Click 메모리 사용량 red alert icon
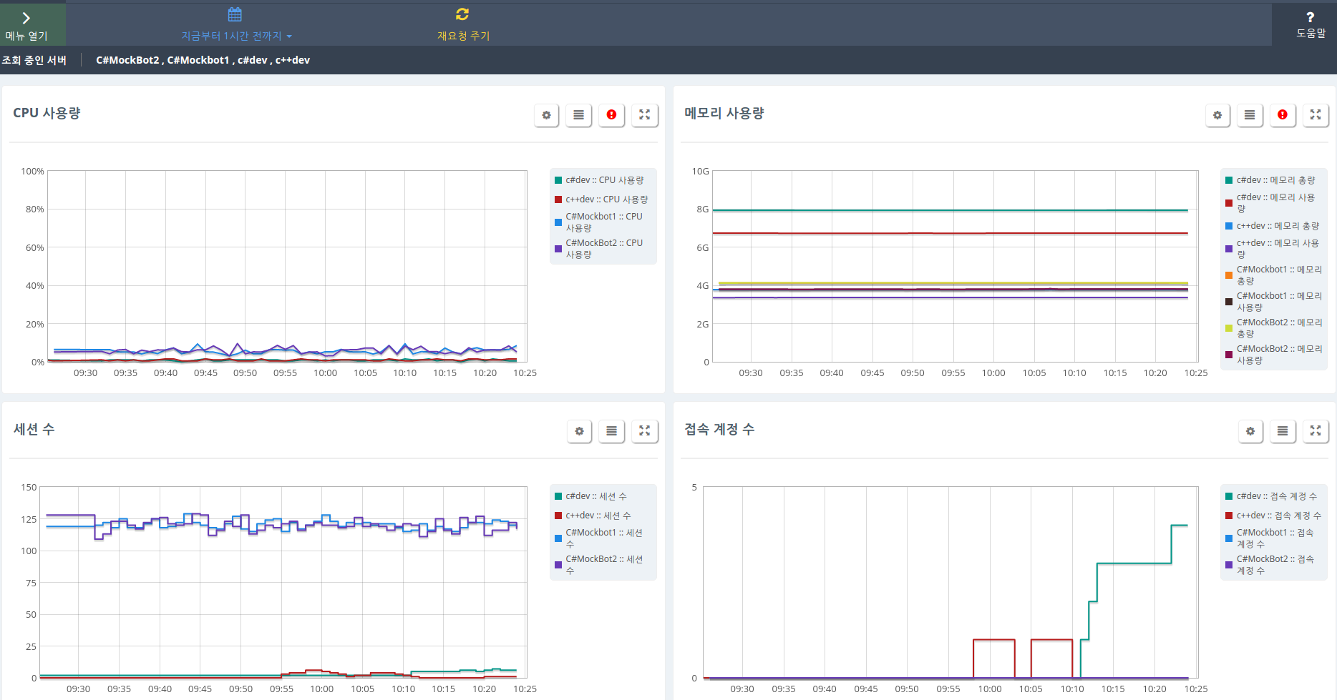This screenshot has width=1337, height=700. (x=1283, y=115)
